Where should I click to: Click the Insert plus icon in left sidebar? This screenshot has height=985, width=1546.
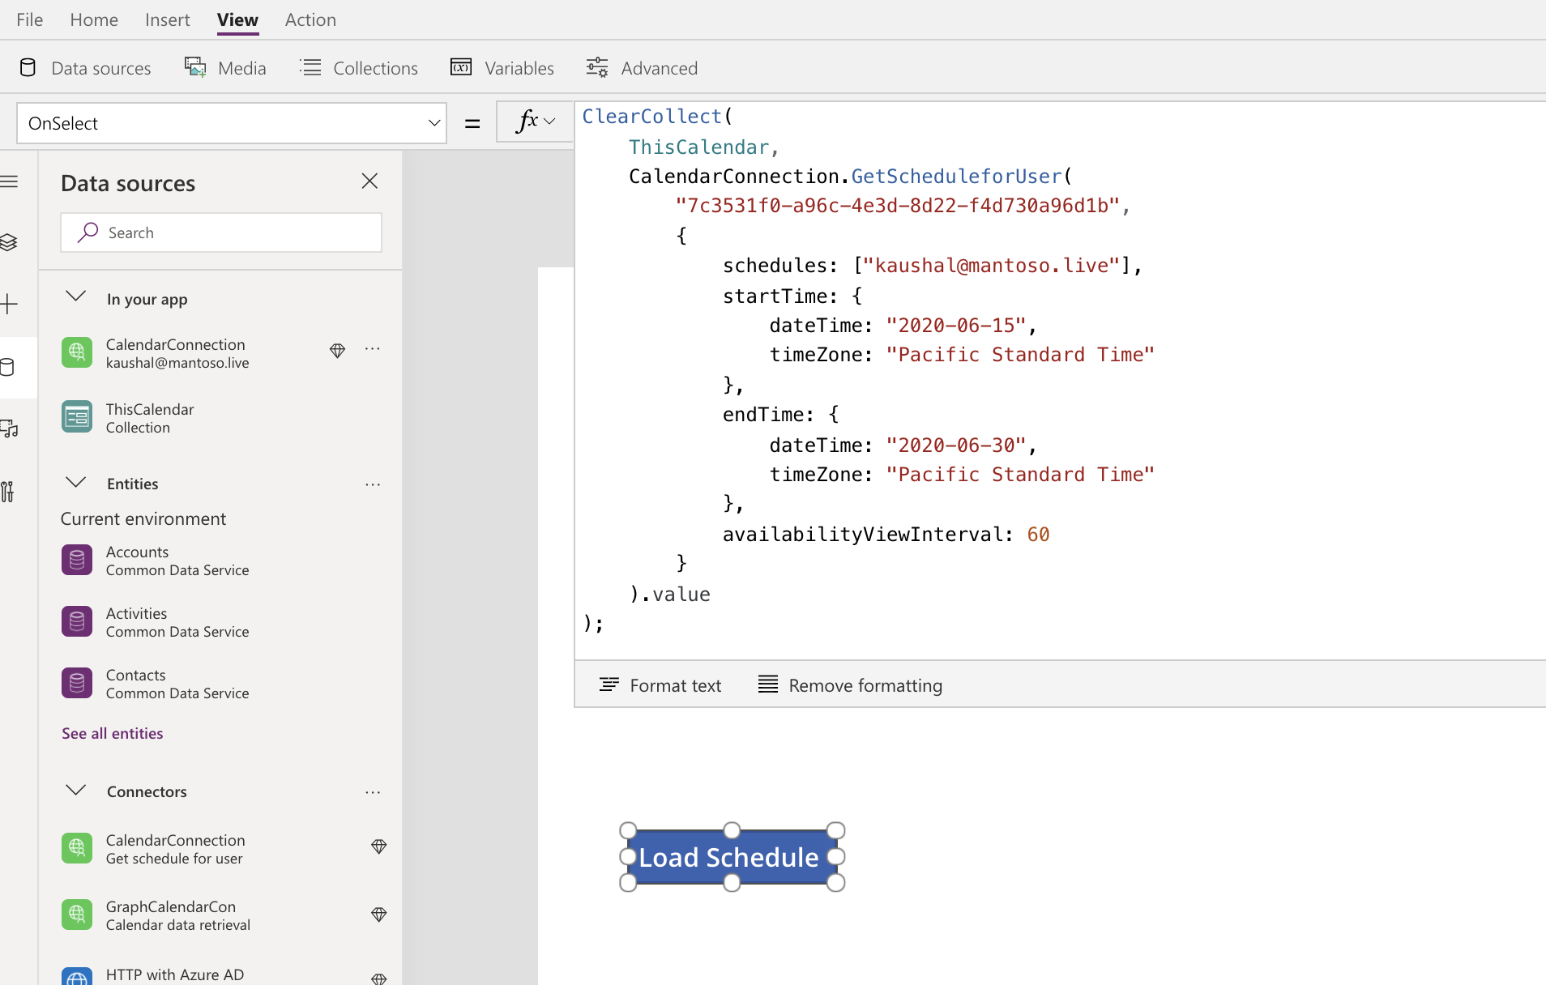(x=9, y=305)
